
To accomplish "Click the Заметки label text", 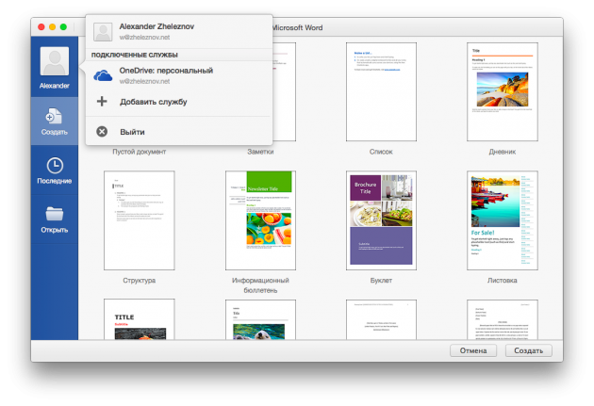I will coord(260,152).
